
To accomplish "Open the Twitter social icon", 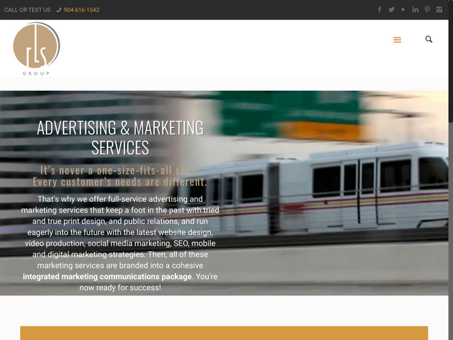I will tap(391, 9).
